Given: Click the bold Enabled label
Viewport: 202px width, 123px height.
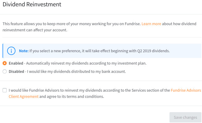Looking at the screenshot, I should click(x=16, y=63).
